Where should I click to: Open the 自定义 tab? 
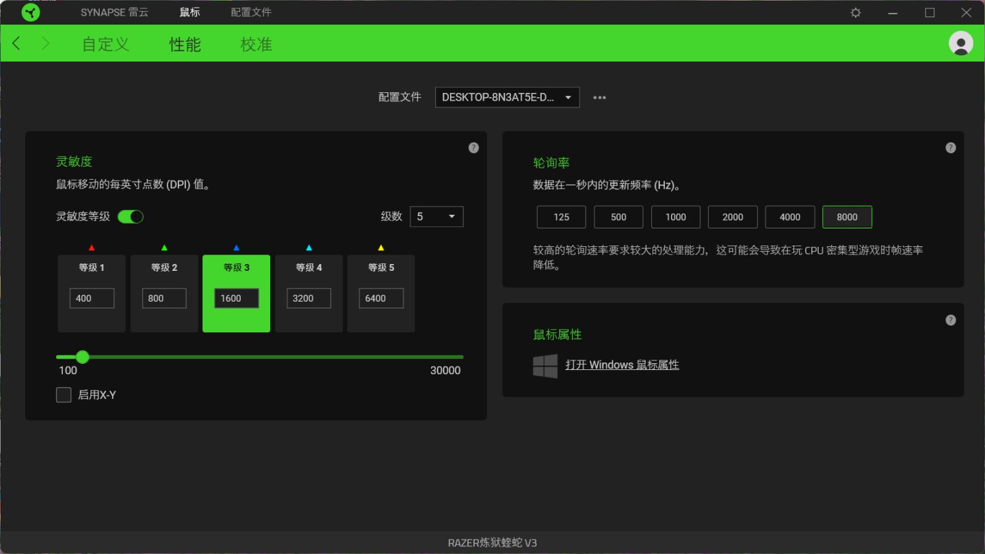[x=105, y=44]
